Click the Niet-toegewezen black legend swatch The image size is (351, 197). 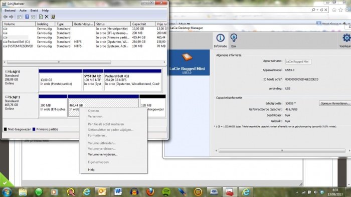(6, 129)
